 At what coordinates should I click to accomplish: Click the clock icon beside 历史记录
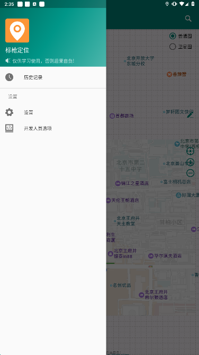click(10, 77)
